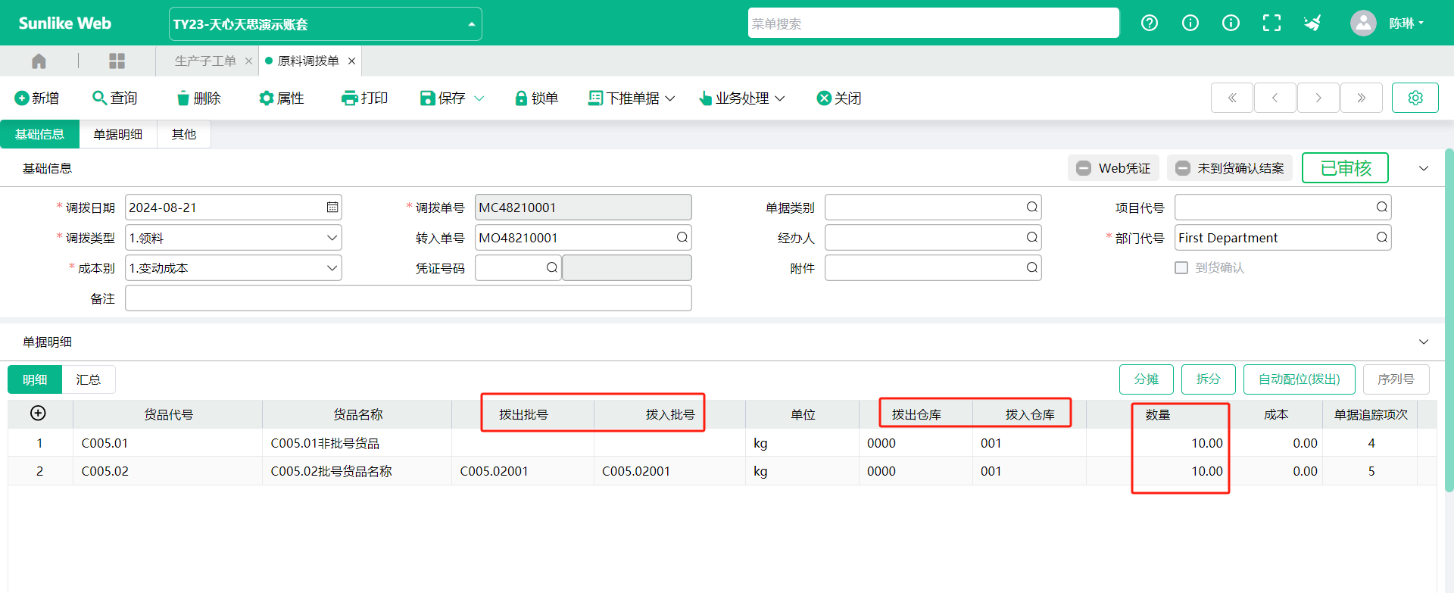Click the 自动配位(拨出) button
This screenshot has height=593, width=1454.
pyautogui.click(x=1299, y=379)
